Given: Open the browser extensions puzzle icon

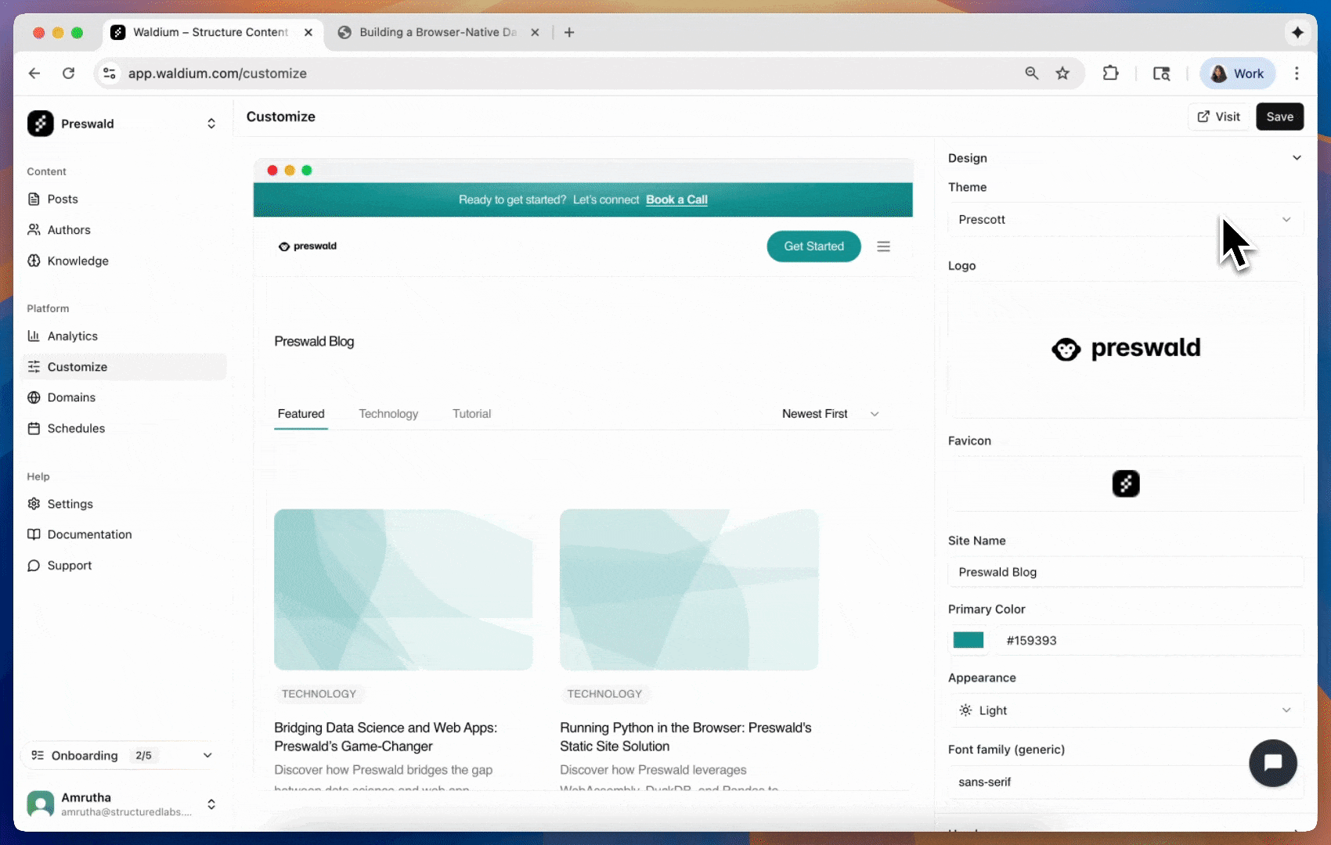Looking at the screenshot, I should 1110,74.
